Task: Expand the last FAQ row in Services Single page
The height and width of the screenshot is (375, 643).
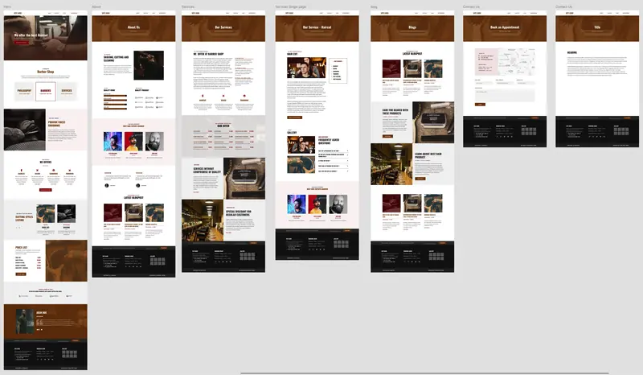Action: tap(334, 171)
